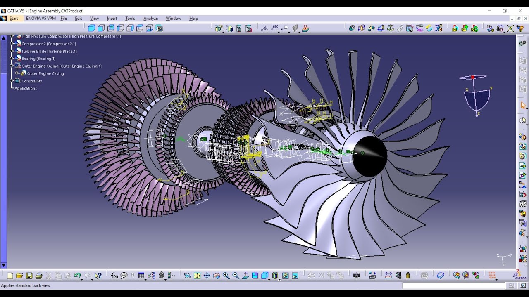Image resolution: width=529 pixels, height=297 pixels.
Task: Select the Fix Component anchor icon
Action: pyautogui.click(x=391, y=28)
